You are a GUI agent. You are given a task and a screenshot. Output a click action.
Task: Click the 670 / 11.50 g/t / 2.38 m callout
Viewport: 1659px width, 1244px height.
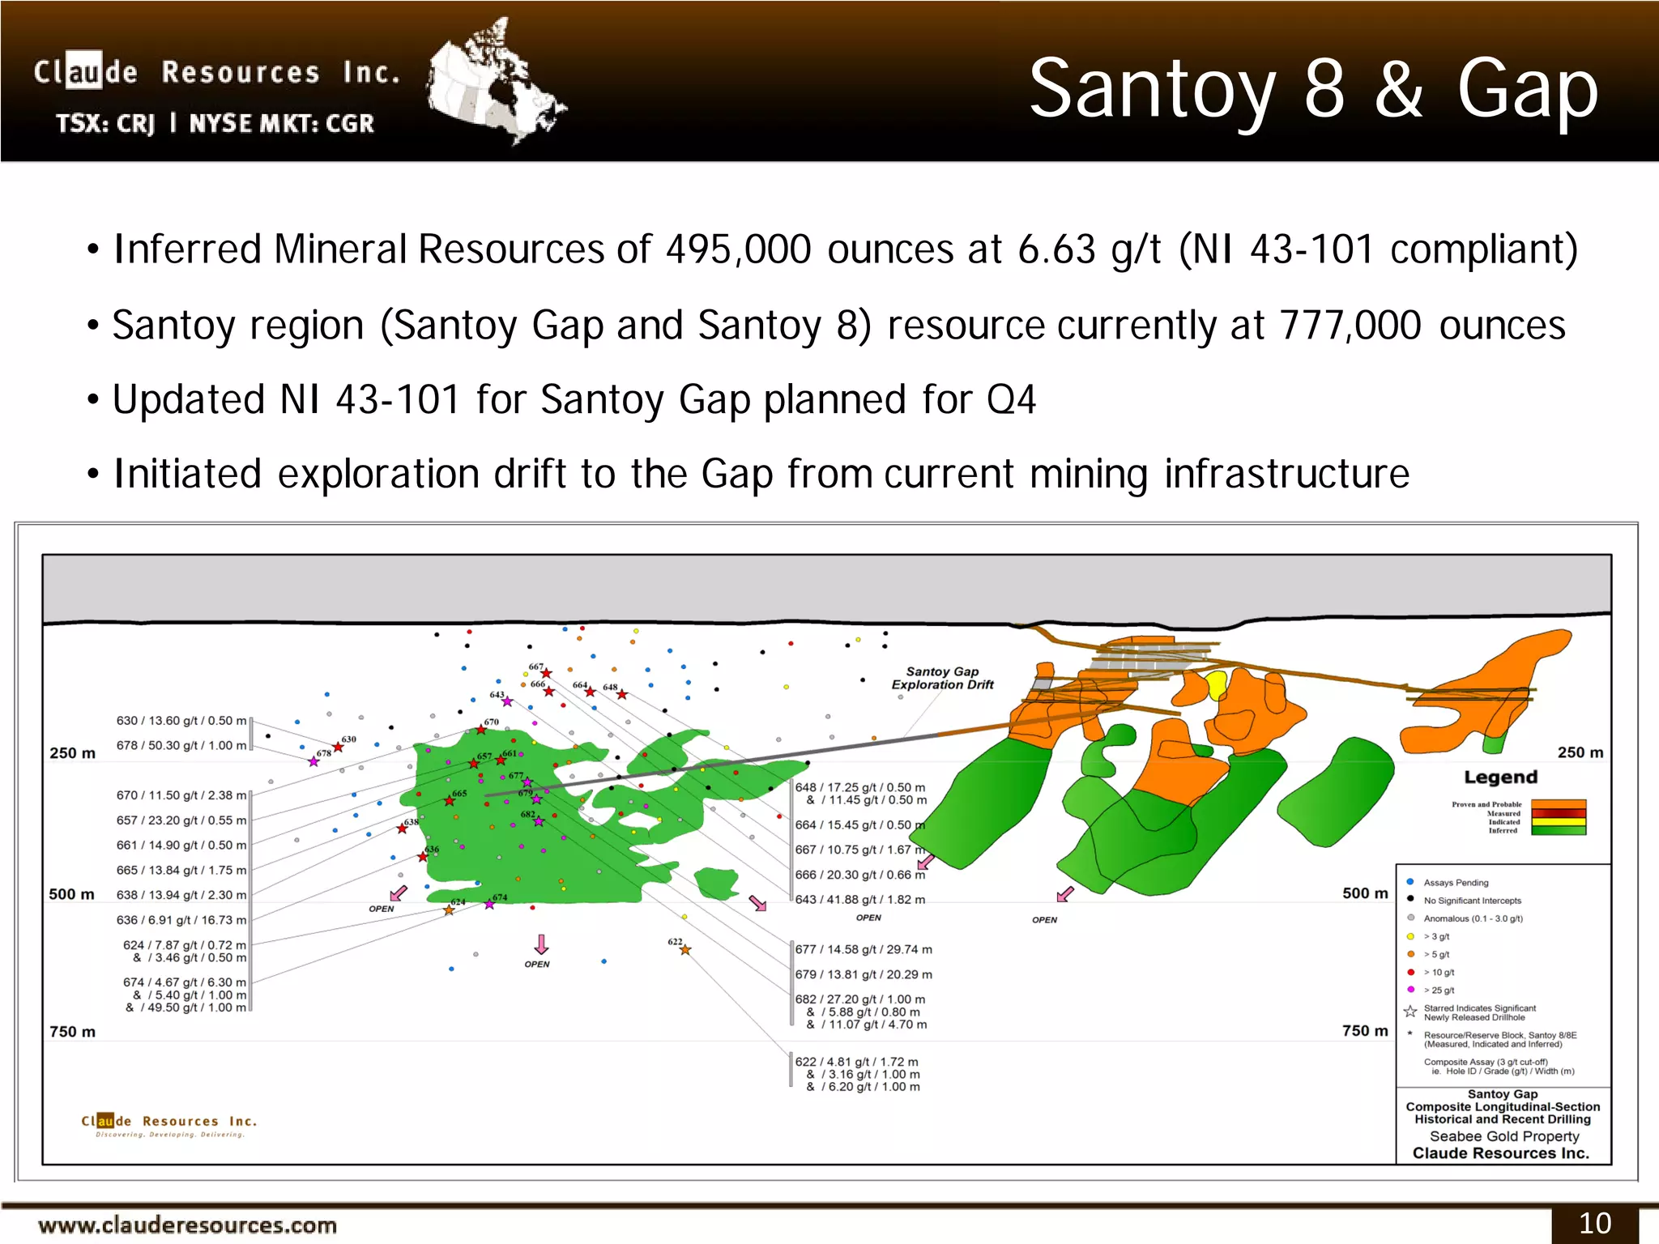click(x=181, y=795)
